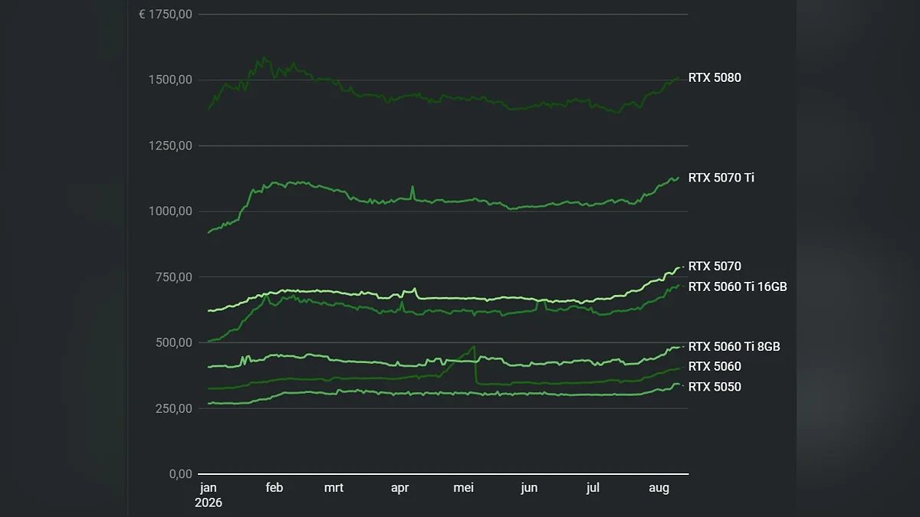Click the 1000,00 axis value
The width and height of the screenshot is (920, 517).
pyautogui.click(x=170, y=211)
